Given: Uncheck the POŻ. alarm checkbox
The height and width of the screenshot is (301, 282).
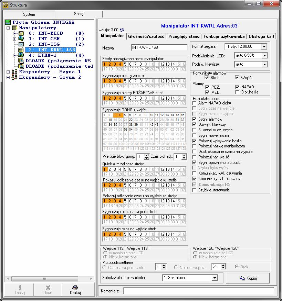Looking at the screenshot, I should [x=207, y=87].
